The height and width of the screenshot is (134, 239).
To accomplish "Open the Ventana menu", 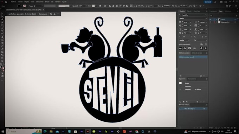I will point(58,2).
